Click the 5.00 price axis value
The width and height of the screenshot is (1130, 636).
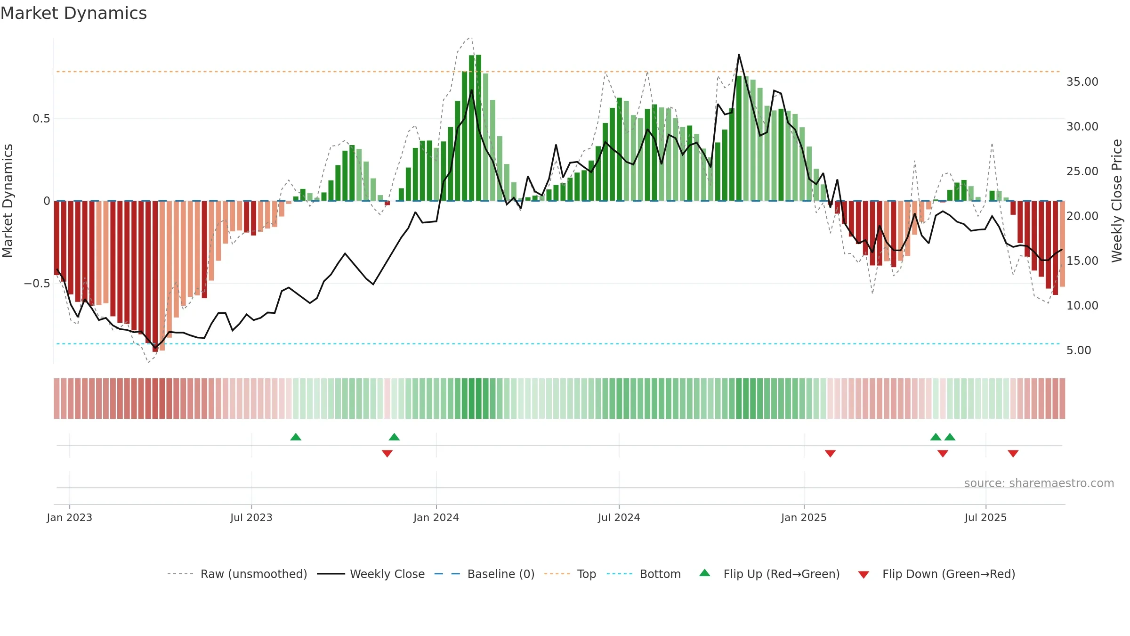1079,350
